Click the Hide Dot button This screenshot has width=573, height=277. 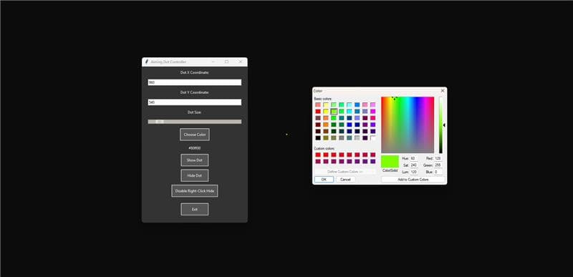(x=194, y=175)
